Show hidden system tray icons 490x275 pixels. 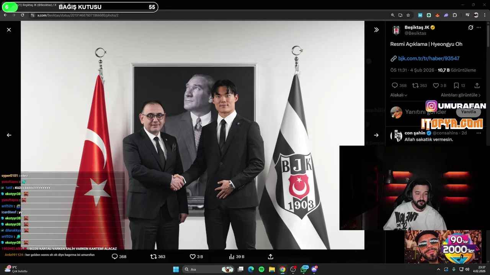(438, 269)
